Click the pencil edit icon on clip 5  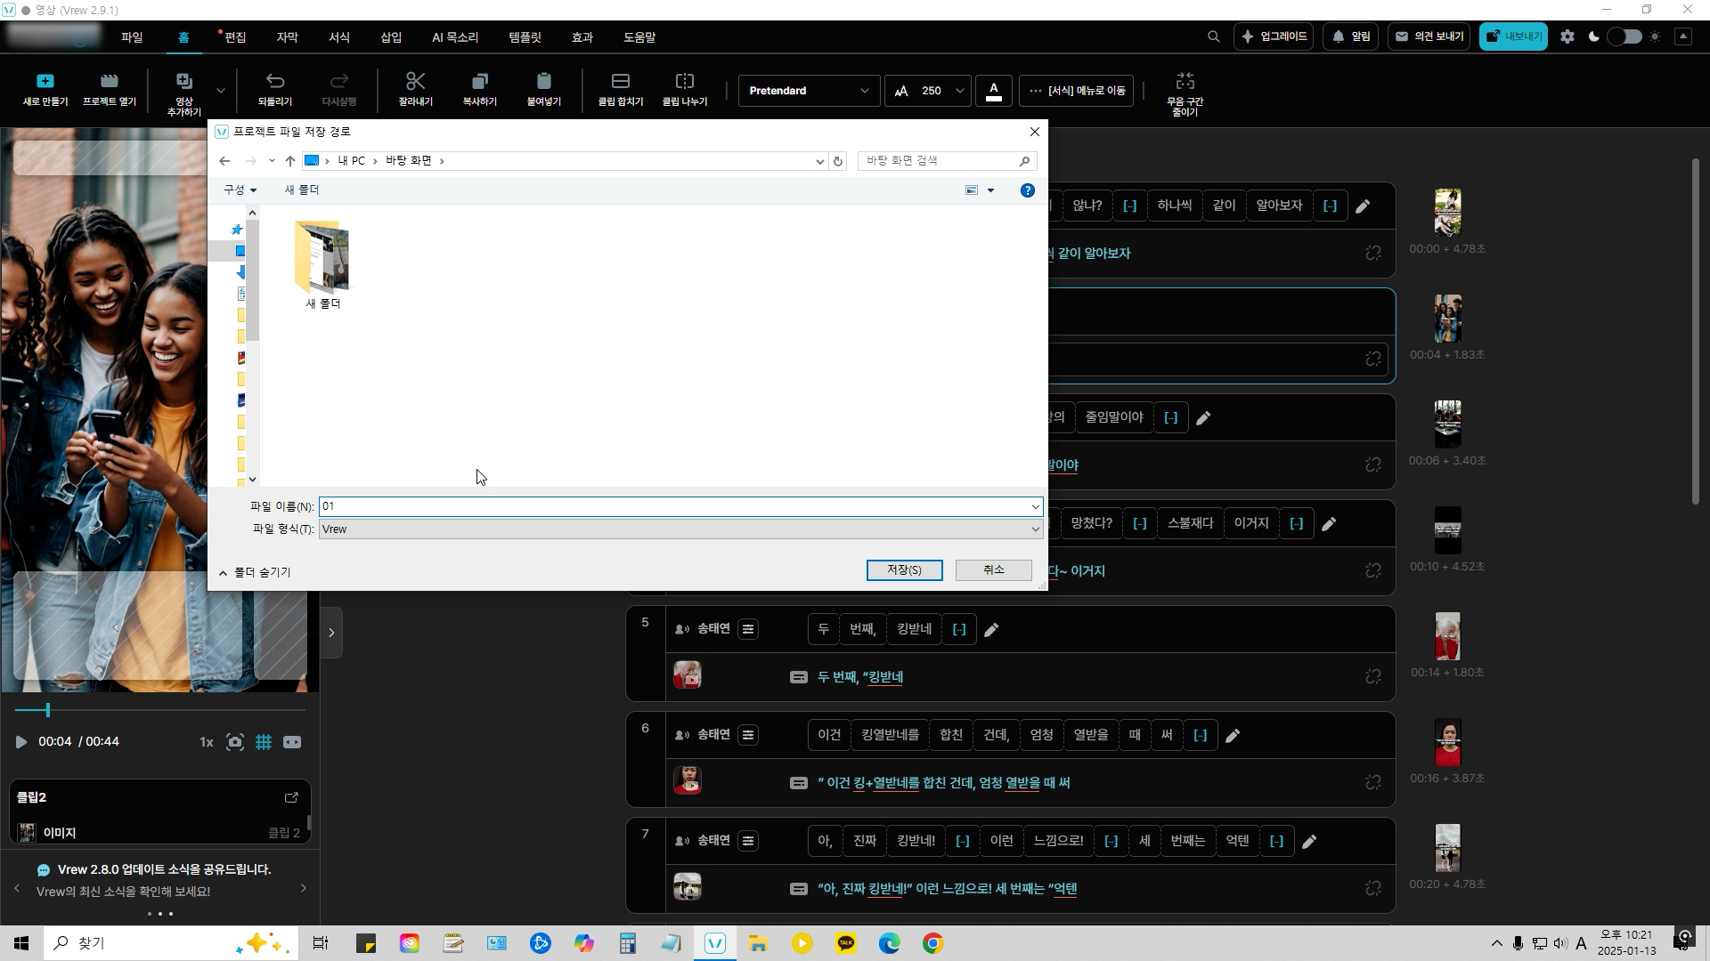pyautogui.click(x=991, y=630)
